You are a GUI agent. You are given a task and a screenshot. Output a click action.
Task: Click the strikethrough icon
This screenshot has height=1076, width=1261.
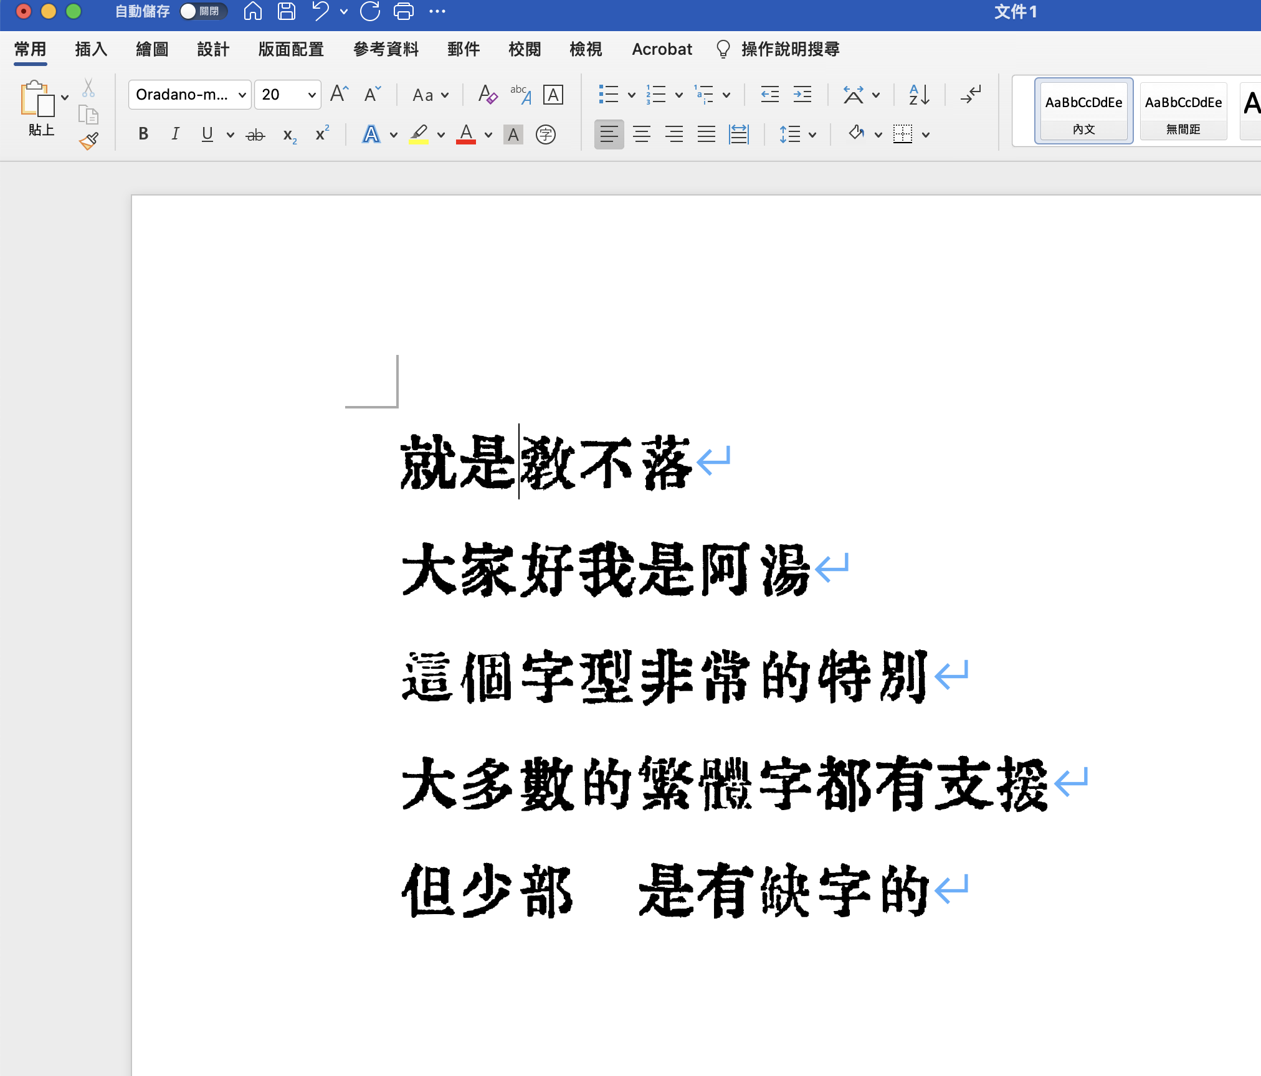[x=255, y=134]
